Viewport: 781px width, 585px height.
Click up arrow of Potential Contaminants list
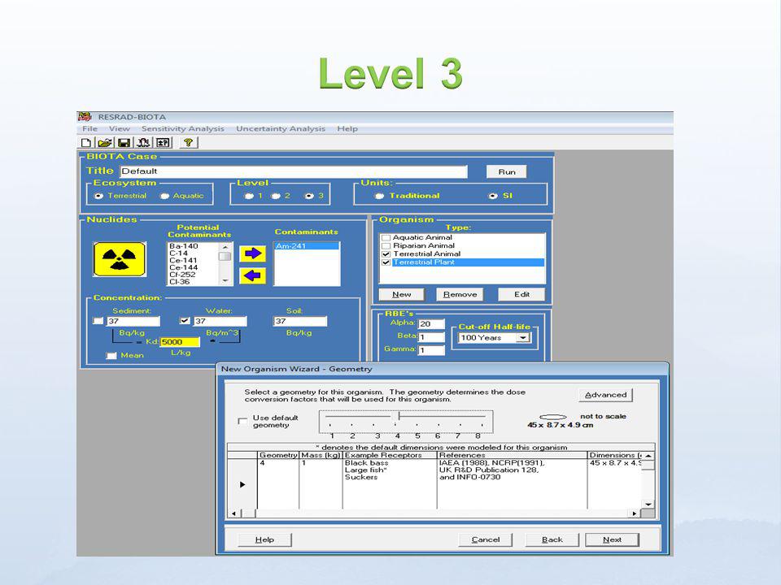pos(225,247)
